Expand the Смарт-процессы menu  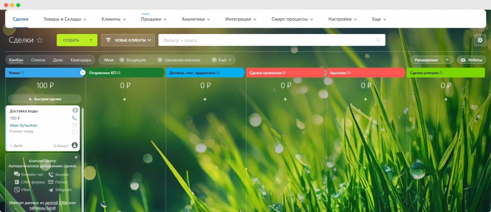[x=292, y=19]
